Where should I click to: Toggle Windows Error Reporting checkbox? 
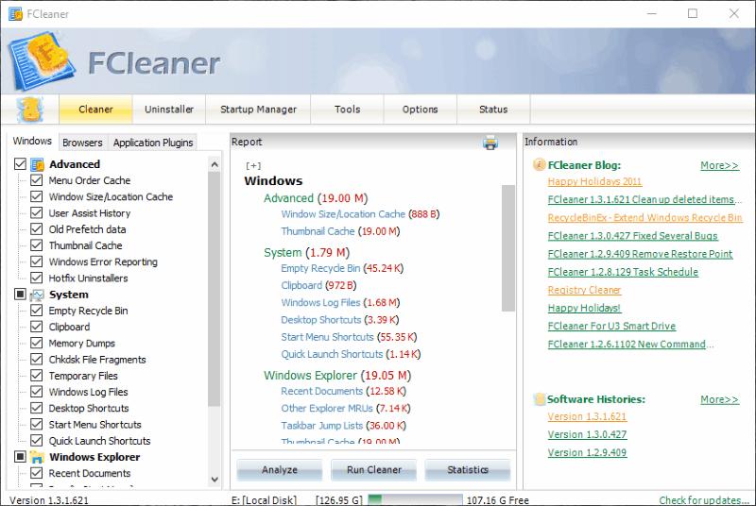tap(36, 261)
